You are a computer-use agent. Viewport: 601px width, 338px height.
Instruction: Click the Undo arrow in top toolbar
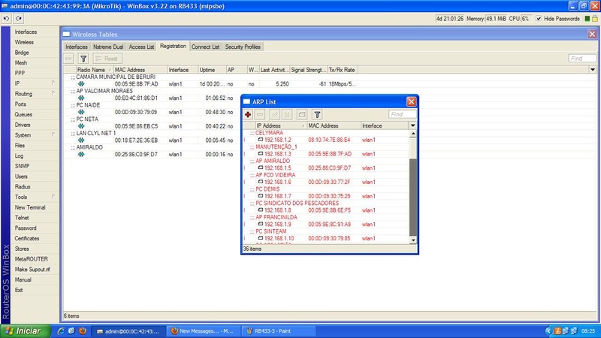[x=6, y=18]
